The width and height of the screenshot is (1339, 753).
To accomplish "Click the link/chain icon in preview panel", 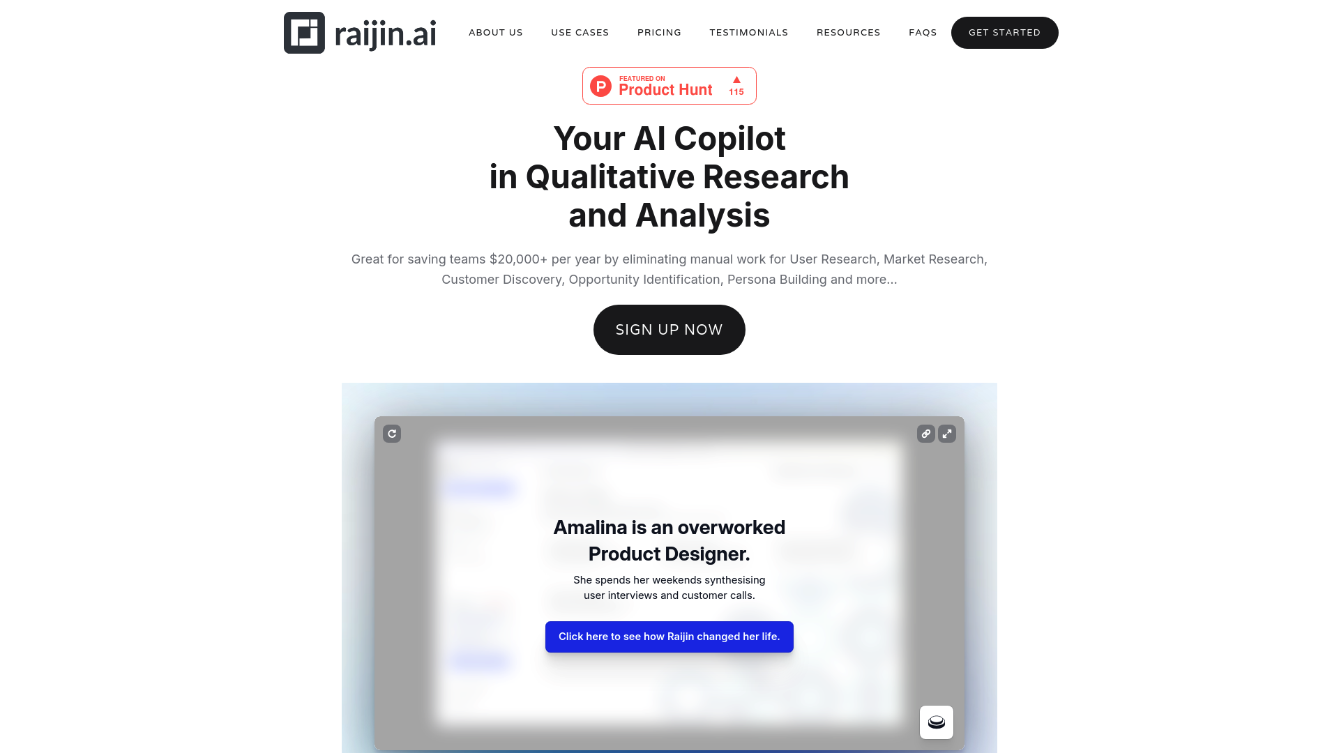I will (926, 433).
